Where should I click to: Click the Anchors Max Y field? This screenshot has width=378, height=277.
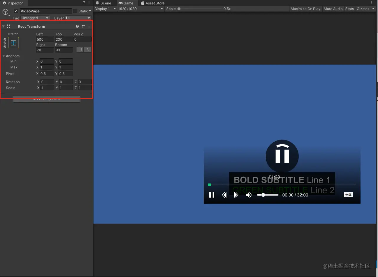[65, 67]
